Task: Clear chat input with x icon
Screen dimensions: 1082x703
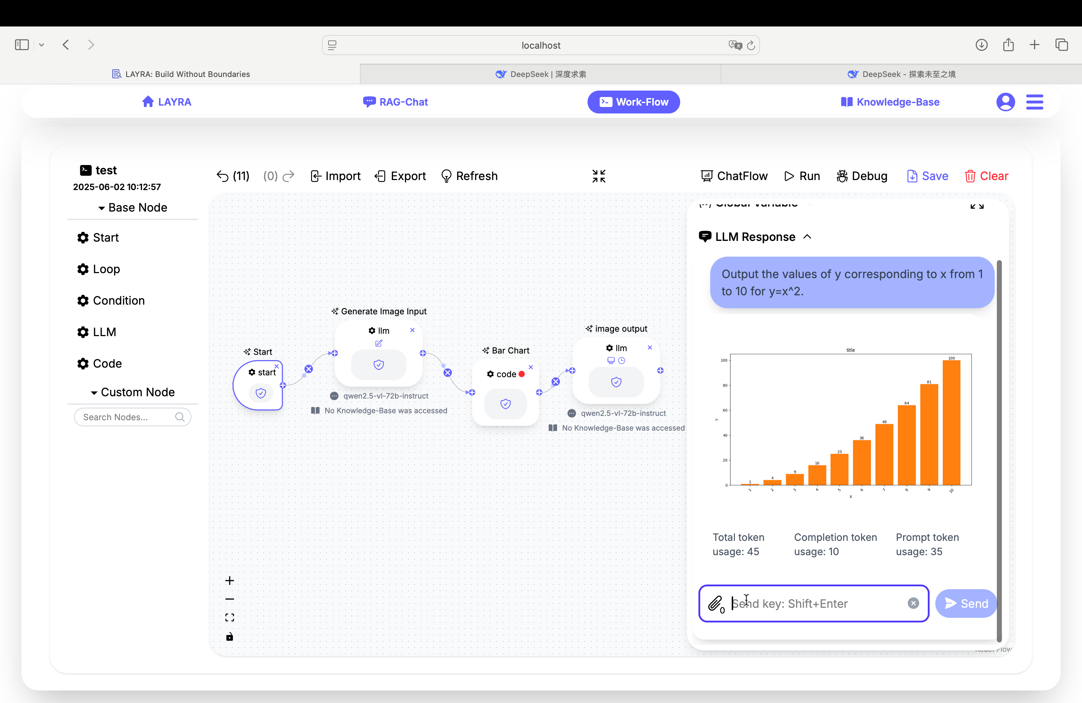Action: (913, 603)
